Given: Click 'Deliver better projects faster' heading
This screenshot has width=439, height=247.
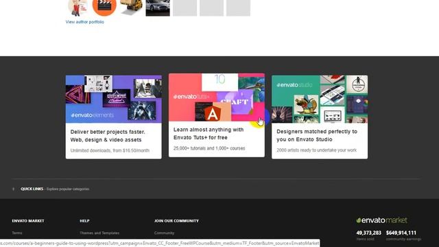Looking at the screenshot, I should (108, 136).
